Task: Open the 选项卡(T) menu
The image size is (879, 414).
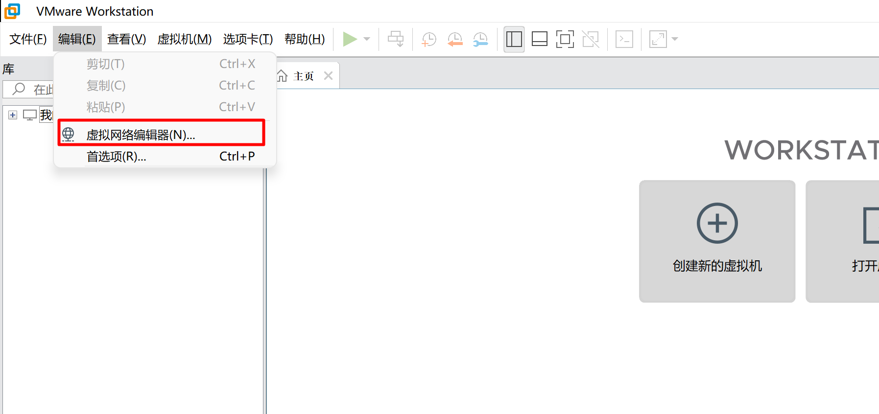Action: point(248,39)
